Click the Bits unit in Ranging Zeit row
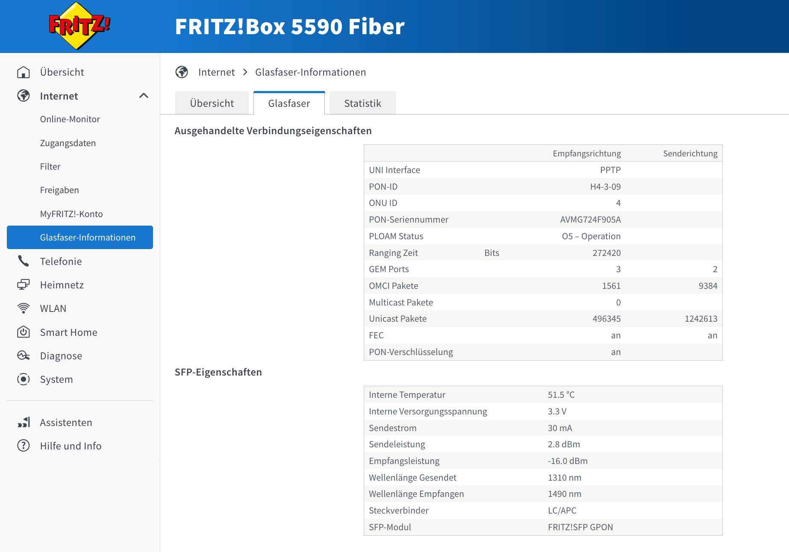 [492, 253]
